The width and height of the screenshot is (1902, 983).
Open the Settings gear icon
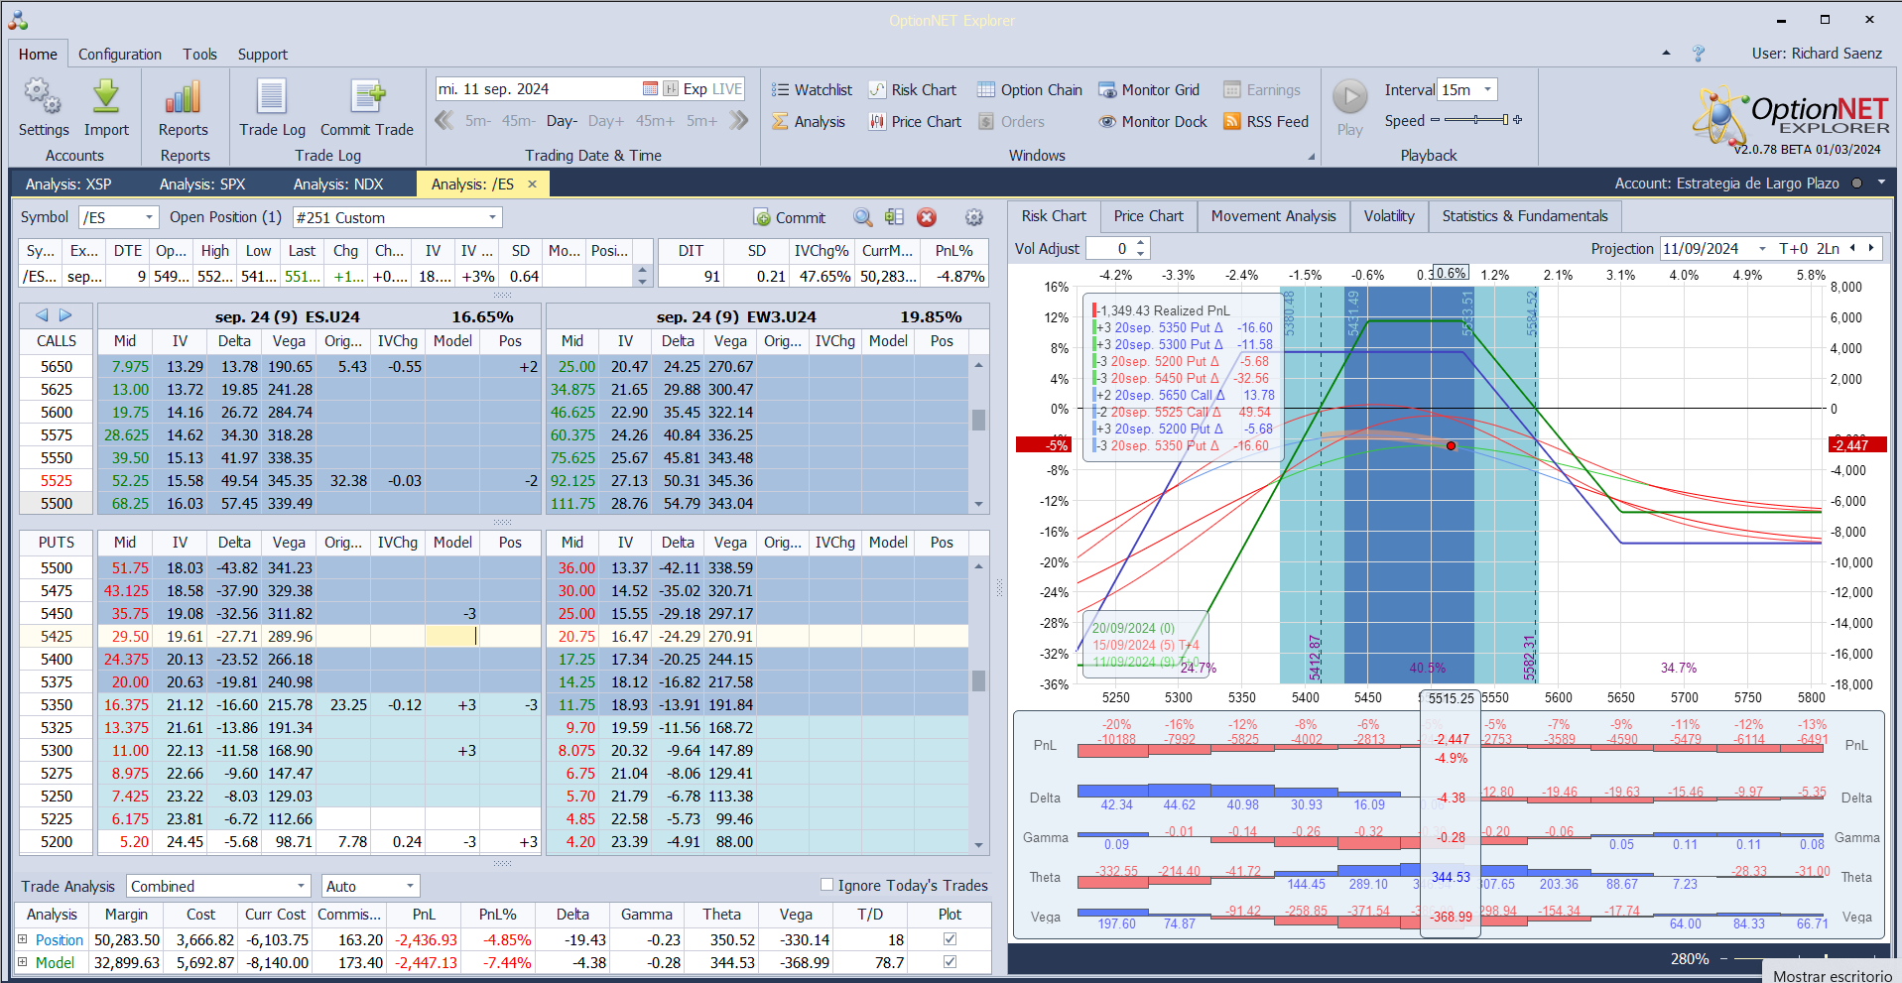pos(43,96)
